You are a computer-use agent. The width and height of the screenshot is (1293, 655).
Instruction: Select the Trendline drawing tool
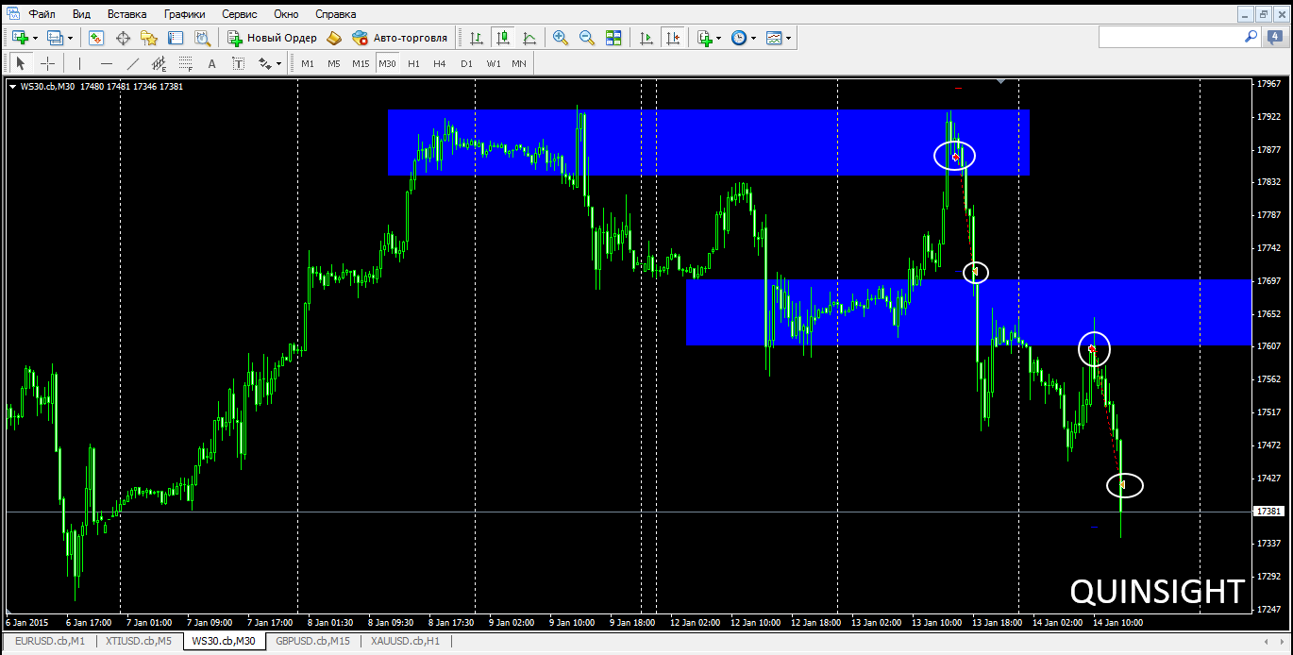point(132,63)
